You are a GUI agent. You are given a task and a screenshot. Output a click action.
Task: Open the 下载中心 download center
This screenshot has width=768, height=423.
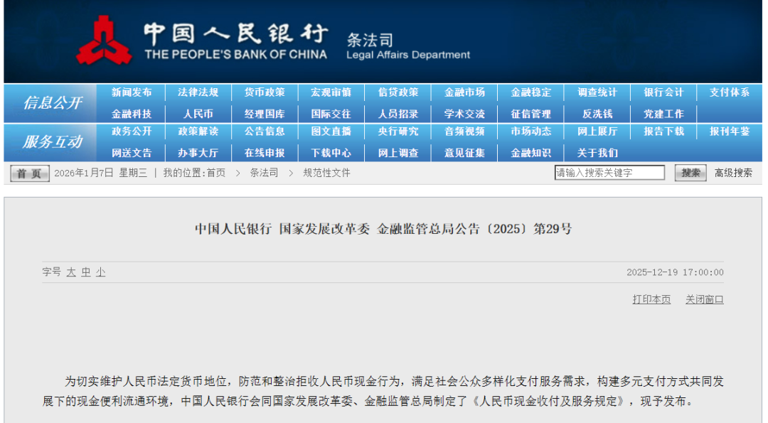click(x=331, y=152)
